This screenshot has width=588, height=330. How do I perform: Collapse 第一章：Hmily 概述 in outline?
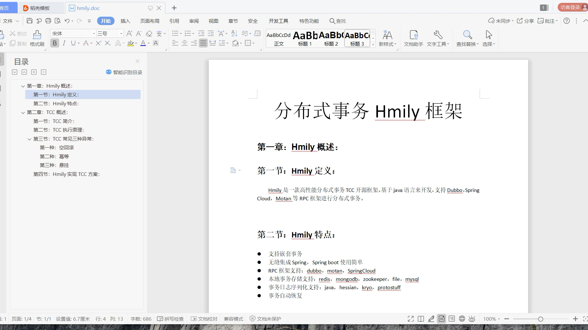tap(23, 86)
